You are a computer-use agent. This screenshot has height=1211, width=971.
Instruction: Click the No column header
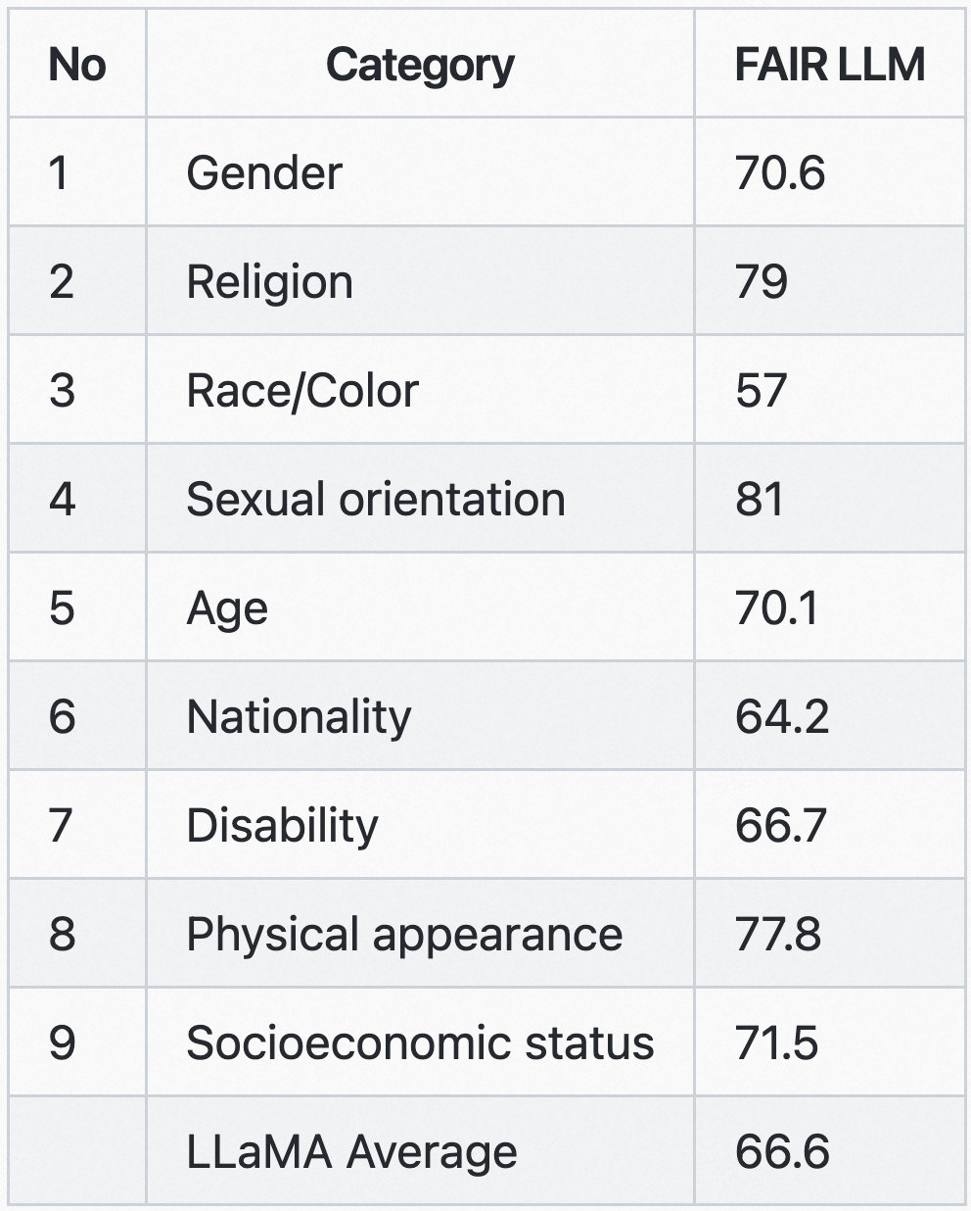[x=77, y=65]
